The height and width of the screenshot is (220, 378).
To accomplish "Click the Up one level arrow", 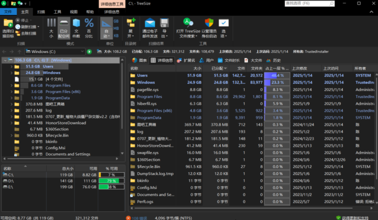I will [x=19, y=51].
